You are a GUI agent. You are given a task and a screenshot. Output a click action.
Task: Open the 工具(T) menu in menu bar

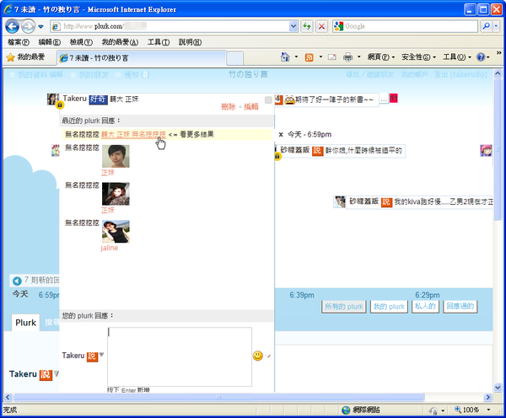point(159,42)
